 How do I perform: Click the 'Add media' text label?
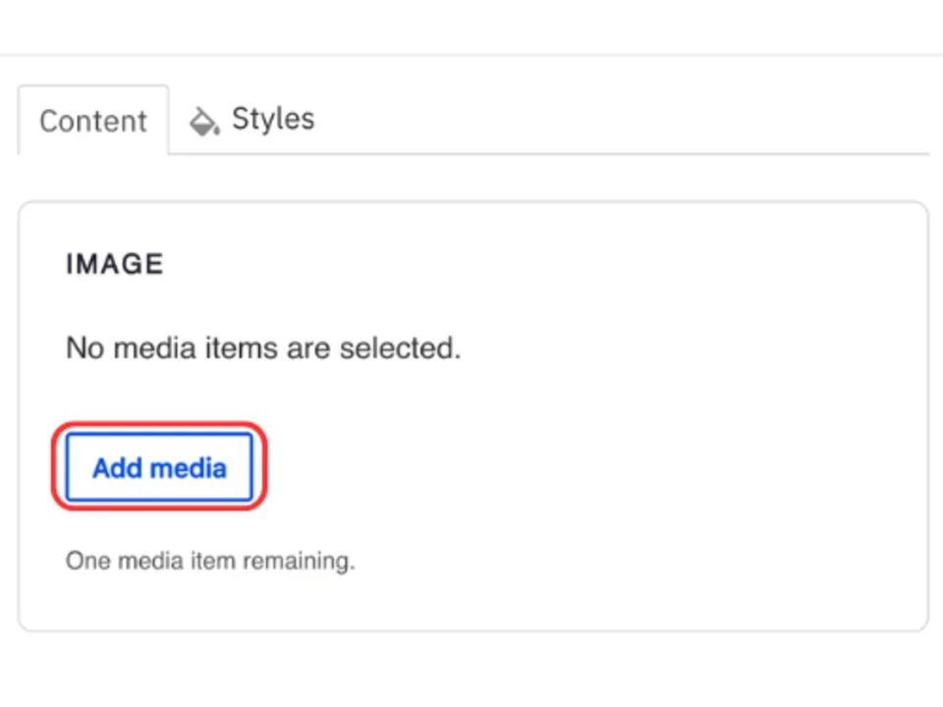tap(159, 468)
